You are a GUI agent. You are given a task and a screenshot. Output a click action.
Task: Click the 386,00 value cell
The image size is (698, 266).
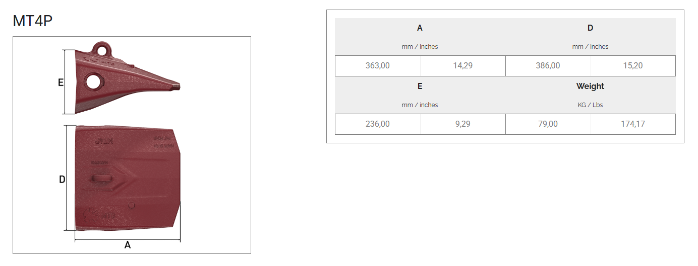point(548,66)
